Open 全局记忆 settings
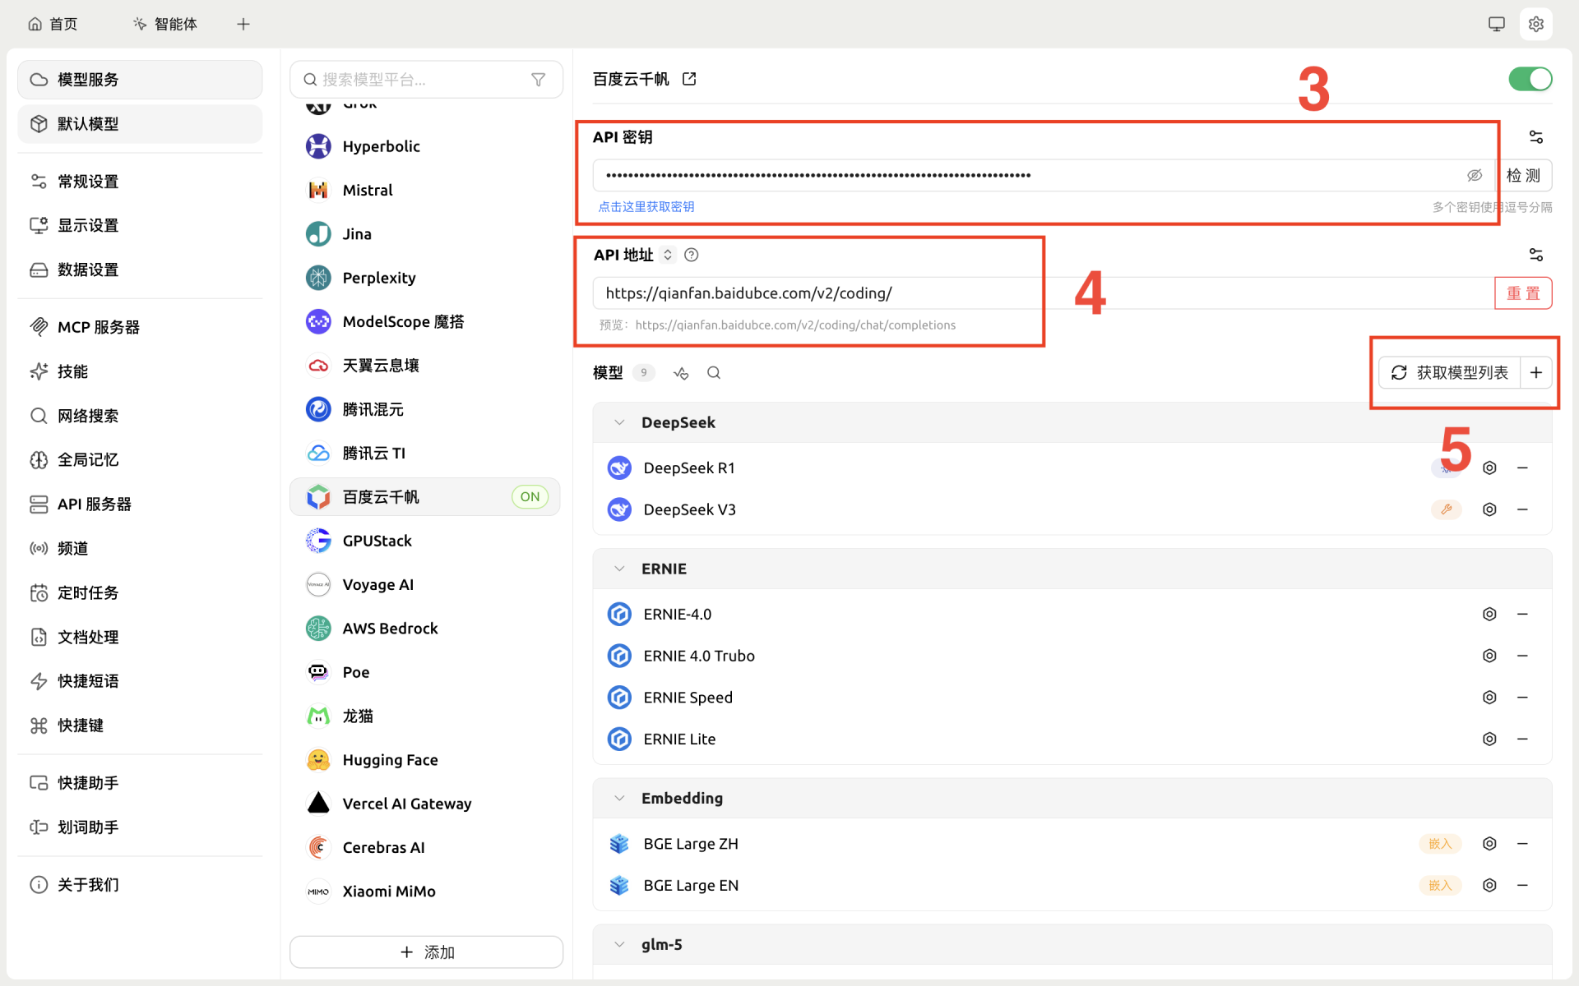 click(140, 460)
